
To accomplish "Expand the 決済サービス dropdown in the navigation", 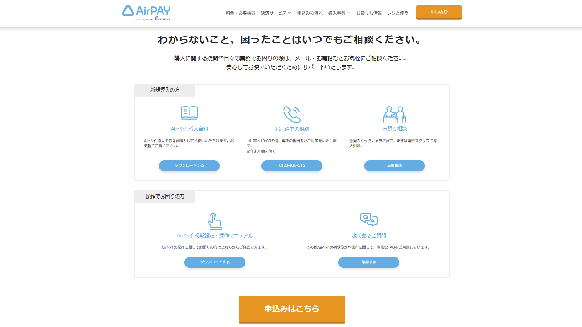I will point(276,13).
